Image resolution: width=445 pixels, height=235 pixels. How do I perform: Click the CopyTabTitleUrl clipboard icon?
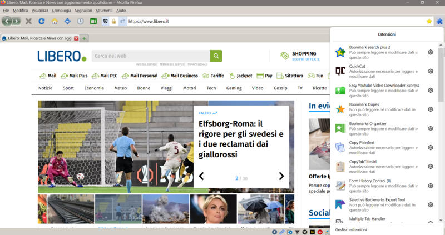click(x=340, y=167)
